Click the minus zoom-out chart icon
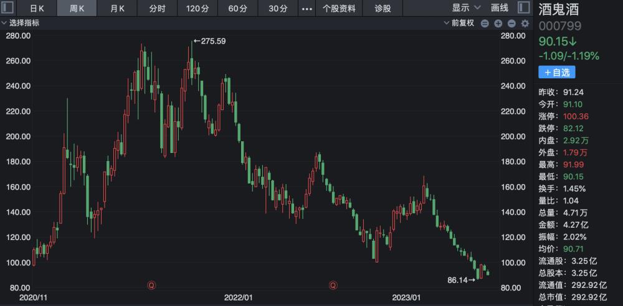Screen dimensions: 623x306 pyautogui.click(x=511, y=23)
